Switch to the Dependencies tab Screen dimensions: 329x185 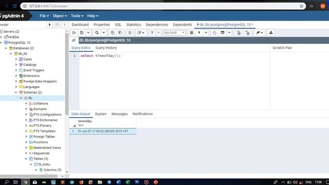pos(157,25)
